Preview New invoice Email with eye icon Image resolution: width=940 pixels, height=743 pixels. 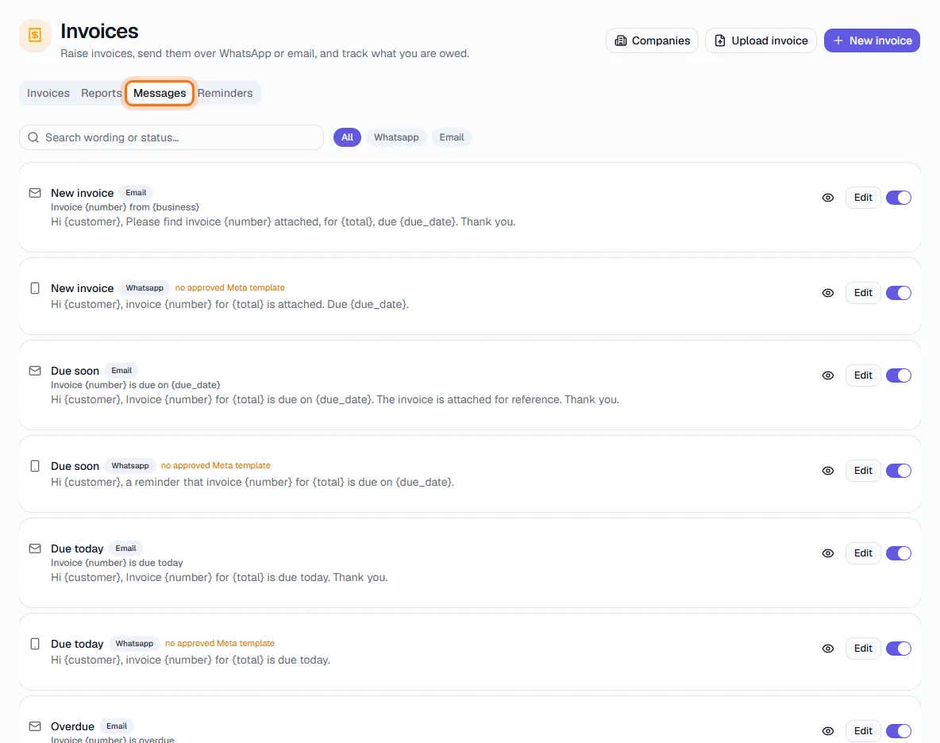[x=828, y=198]
